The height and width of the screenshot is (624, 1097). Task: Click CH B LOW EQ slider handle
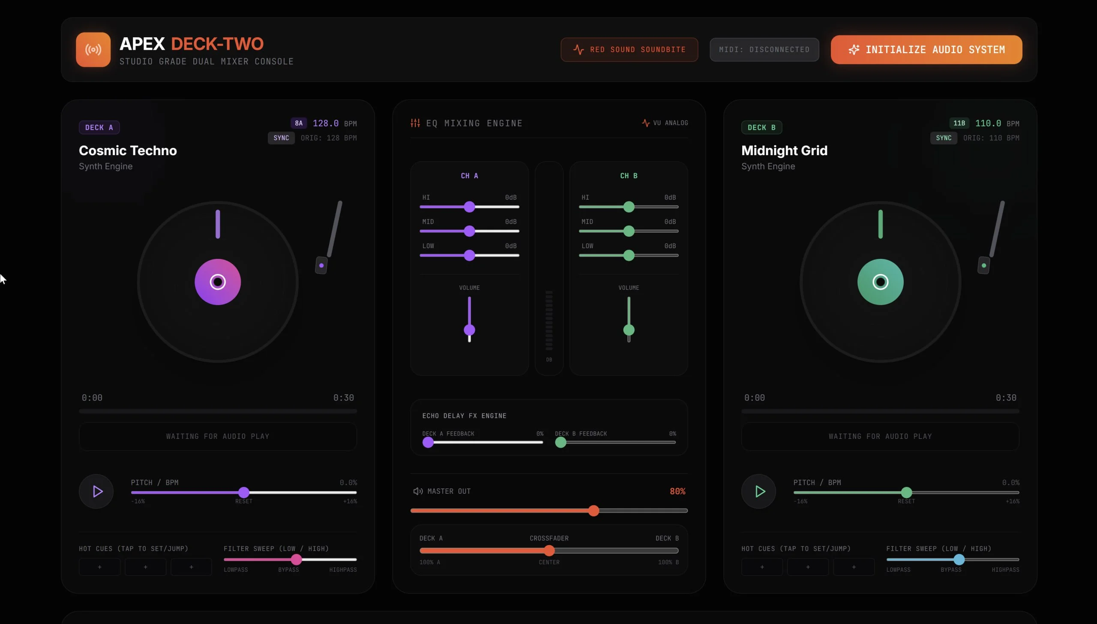click(x=629, y=255)
